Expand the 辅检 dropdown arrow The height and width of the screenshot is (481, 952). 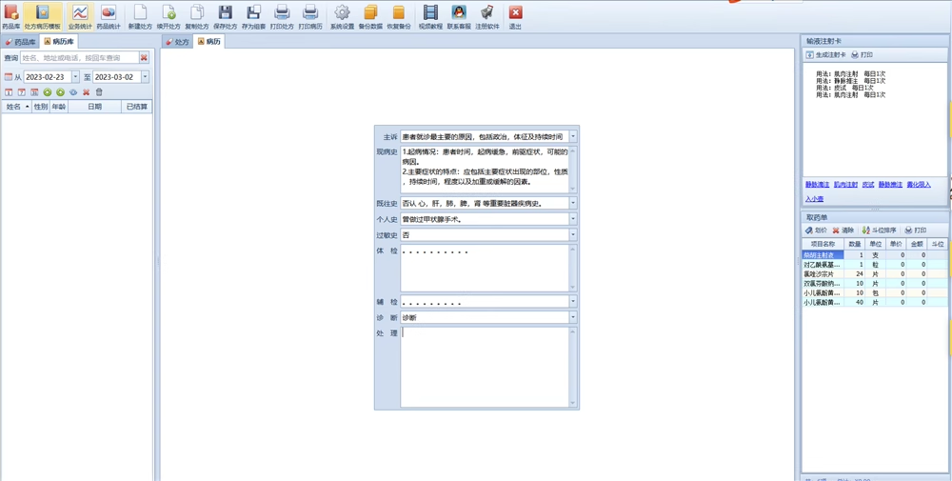(x=573, y=301)
